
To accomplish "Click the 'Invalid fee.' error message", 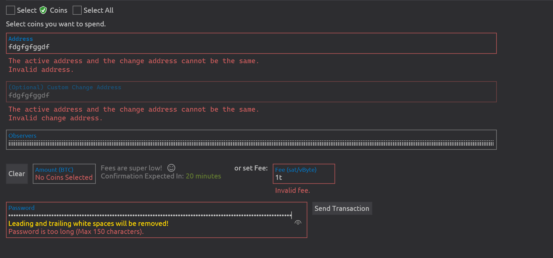I will [293, 190].
